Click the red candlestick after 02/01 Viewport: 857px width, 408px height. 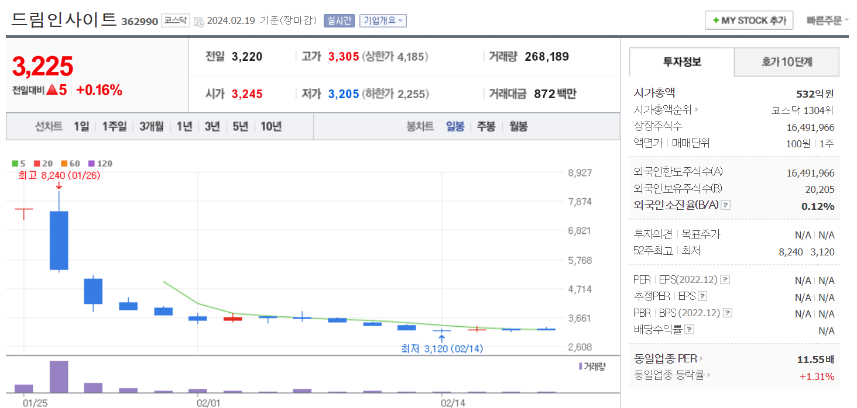(232, 319)
